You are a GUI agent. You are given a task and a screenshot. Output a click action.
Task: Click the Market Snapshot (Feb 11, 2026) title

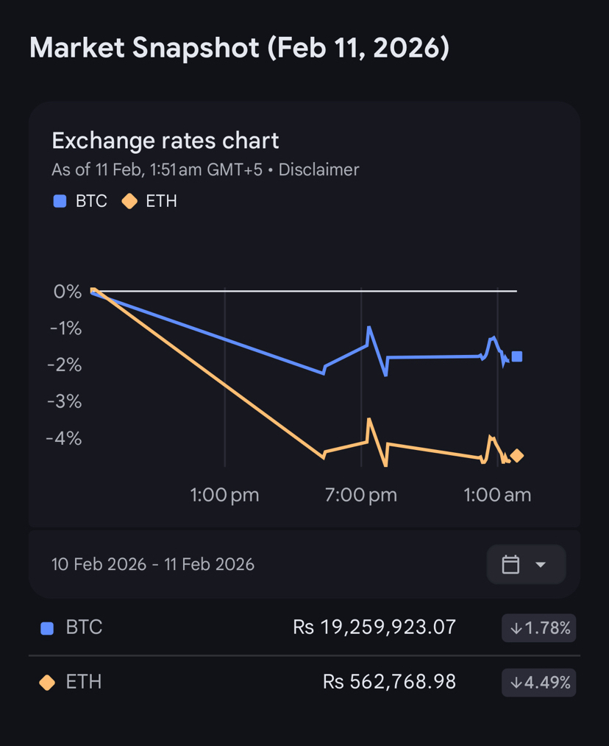(x=239, y=49)
